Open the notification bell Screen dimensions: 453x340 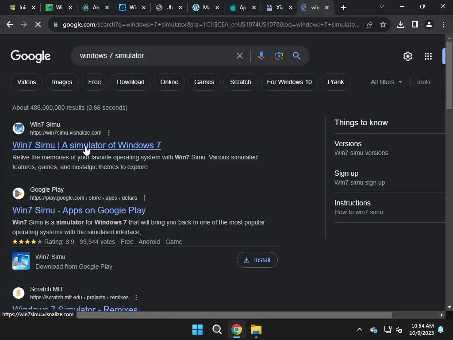pyautogui.click(x=441, y=329)
